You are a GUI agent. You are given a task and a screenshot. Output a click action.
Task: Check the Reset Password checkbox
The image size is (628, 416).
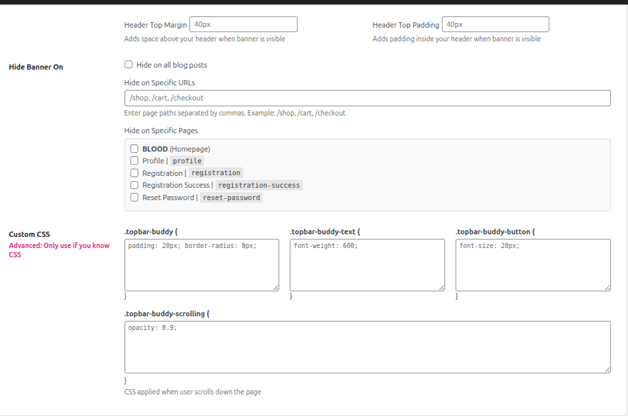pyautogui.click(x=134, y=197)
